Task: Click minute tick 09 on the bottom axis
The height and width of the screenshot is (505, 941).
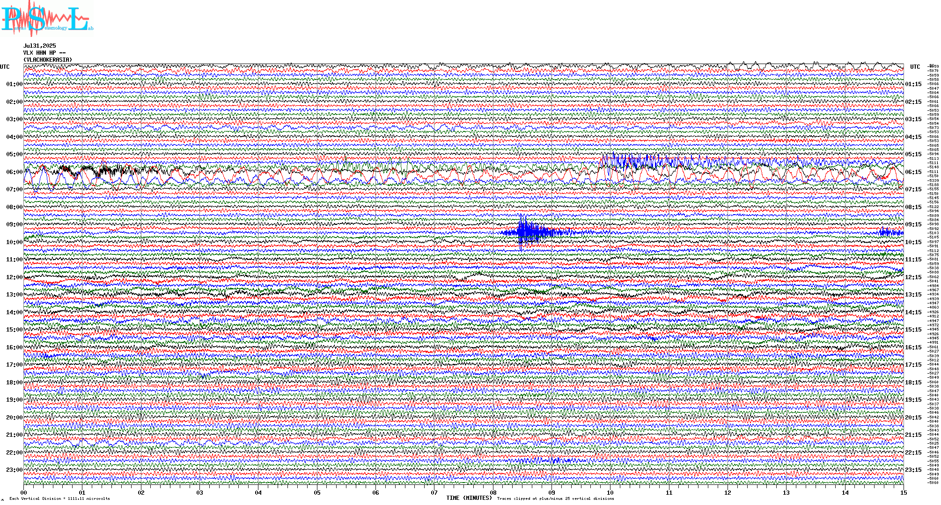Action: 552,492
